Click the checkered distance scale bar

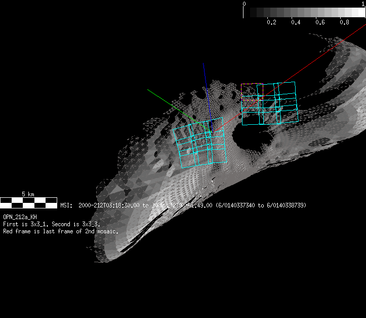click(28, 203)
